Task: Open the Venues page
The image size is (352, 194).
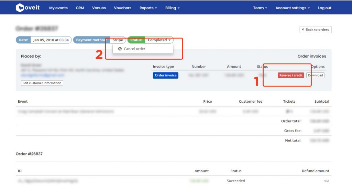Action: coord(99,8)
